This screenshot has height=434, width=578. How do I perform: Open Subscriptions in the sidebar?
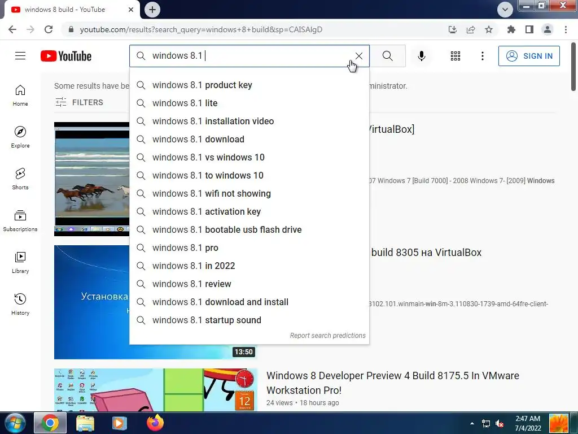(x=20, y=221)
